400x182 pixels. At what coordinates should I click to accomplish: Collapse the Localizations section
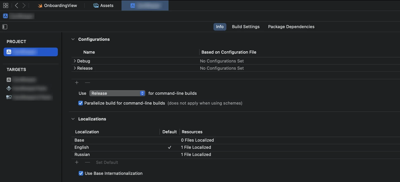point(73,119)
